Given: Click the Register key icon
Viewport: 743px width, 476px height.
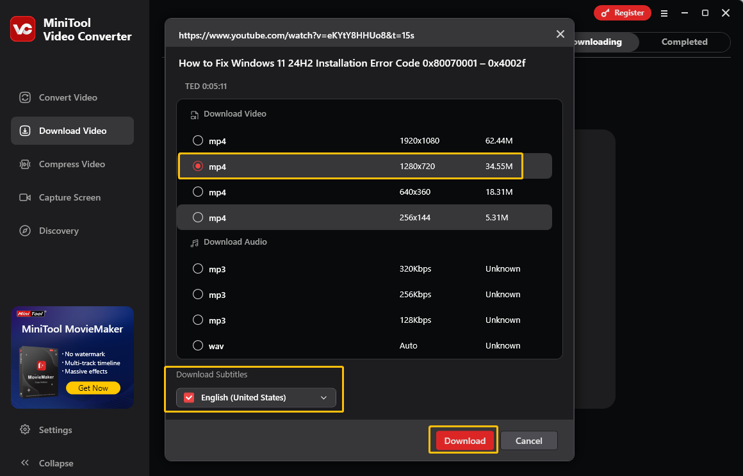Looking at the screenshot, I should coord(605,13).
